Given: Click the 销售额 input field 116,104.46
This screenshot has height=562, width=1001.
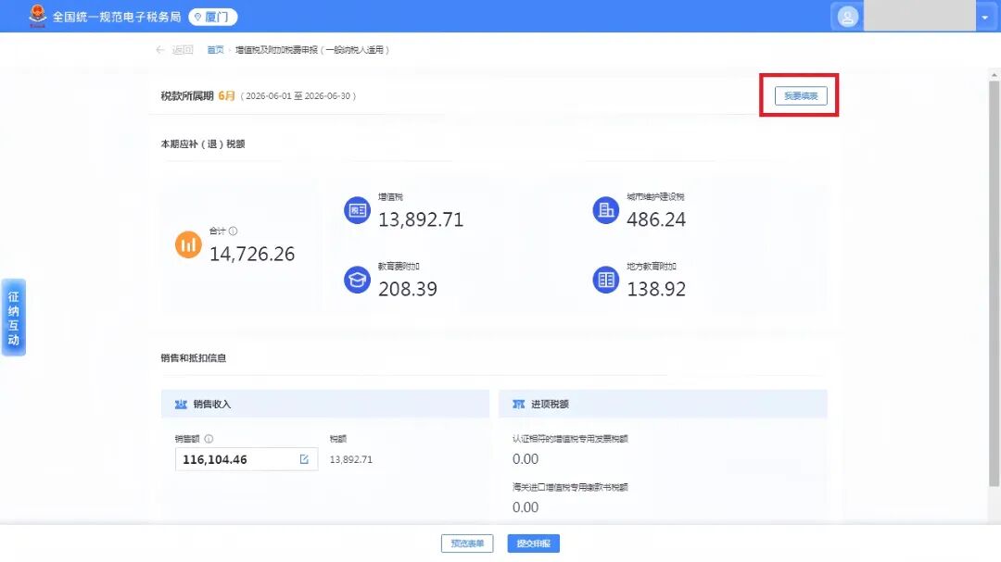Looking at the screenshot, I should tap(247, 459).
